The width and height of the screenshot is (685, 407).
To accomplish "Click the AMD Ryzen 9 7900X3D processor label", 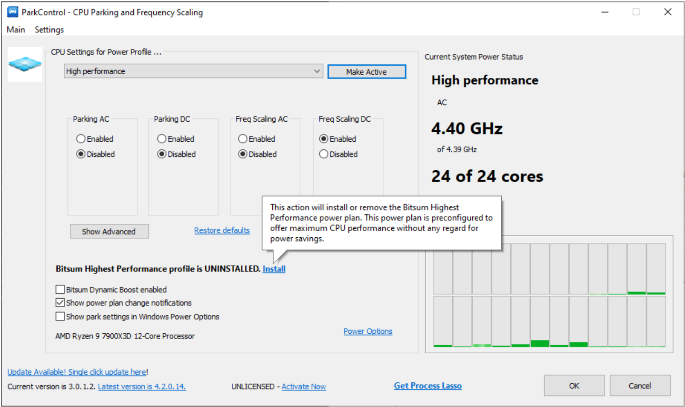I will pos(125,336).
